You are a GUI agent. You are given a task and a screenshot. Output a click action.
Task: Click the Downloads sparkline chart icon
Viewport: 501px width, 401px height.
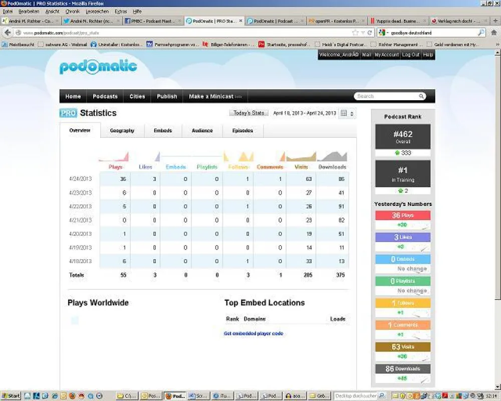[332, 157]
